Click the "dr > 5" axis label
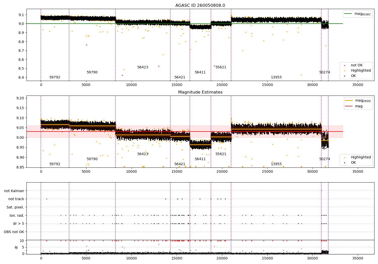 click(19, 224)
